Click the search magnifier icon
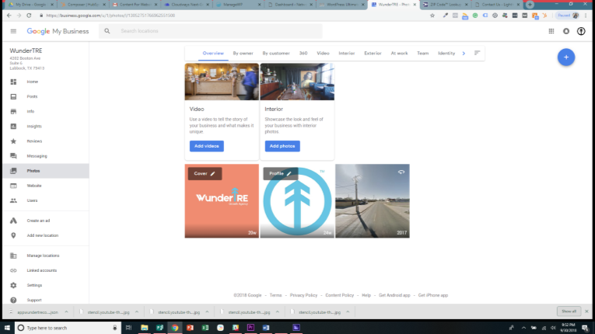Image resolution: width=595 pixels, height=334 pixels. [107, 31]
